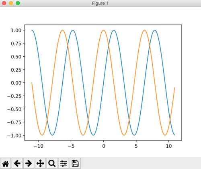
Task: Click the x-axis label 0
Action: 104,146
